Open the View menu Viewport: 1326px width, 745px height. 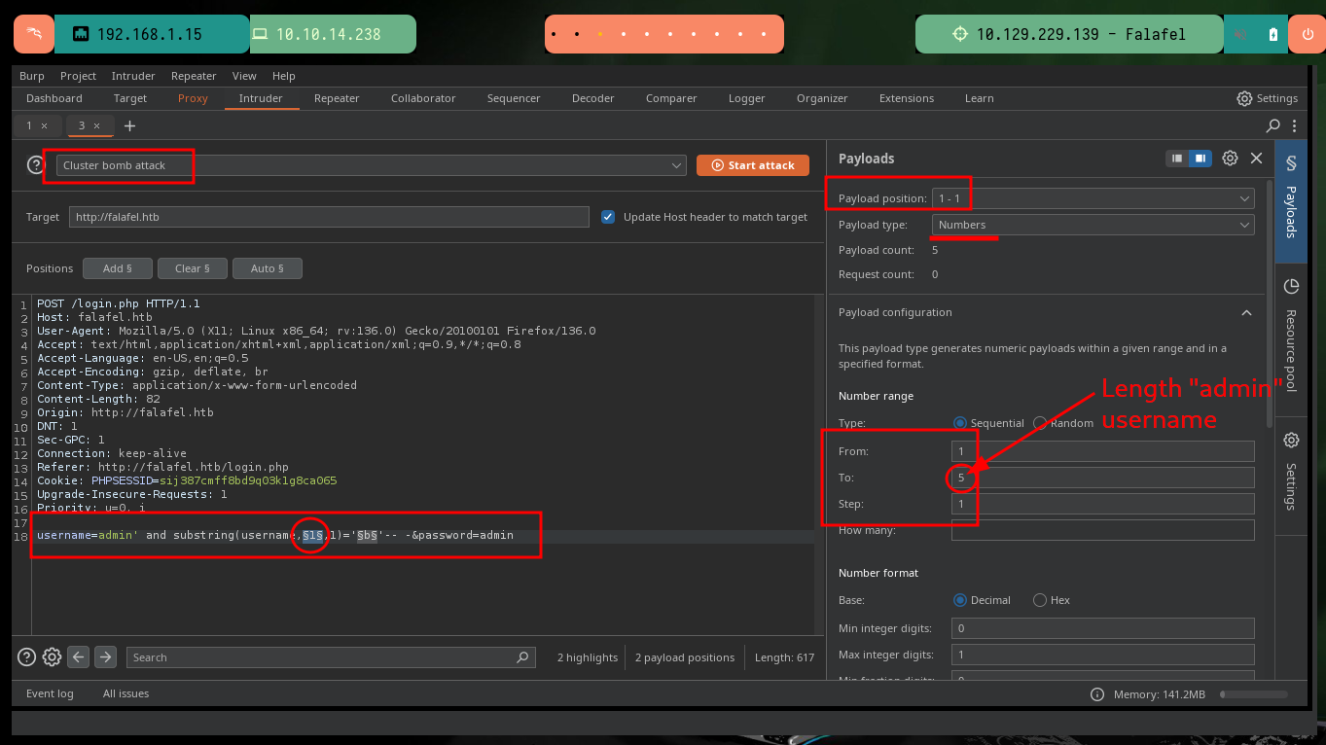pyautogui.click(x=244, y=76)
